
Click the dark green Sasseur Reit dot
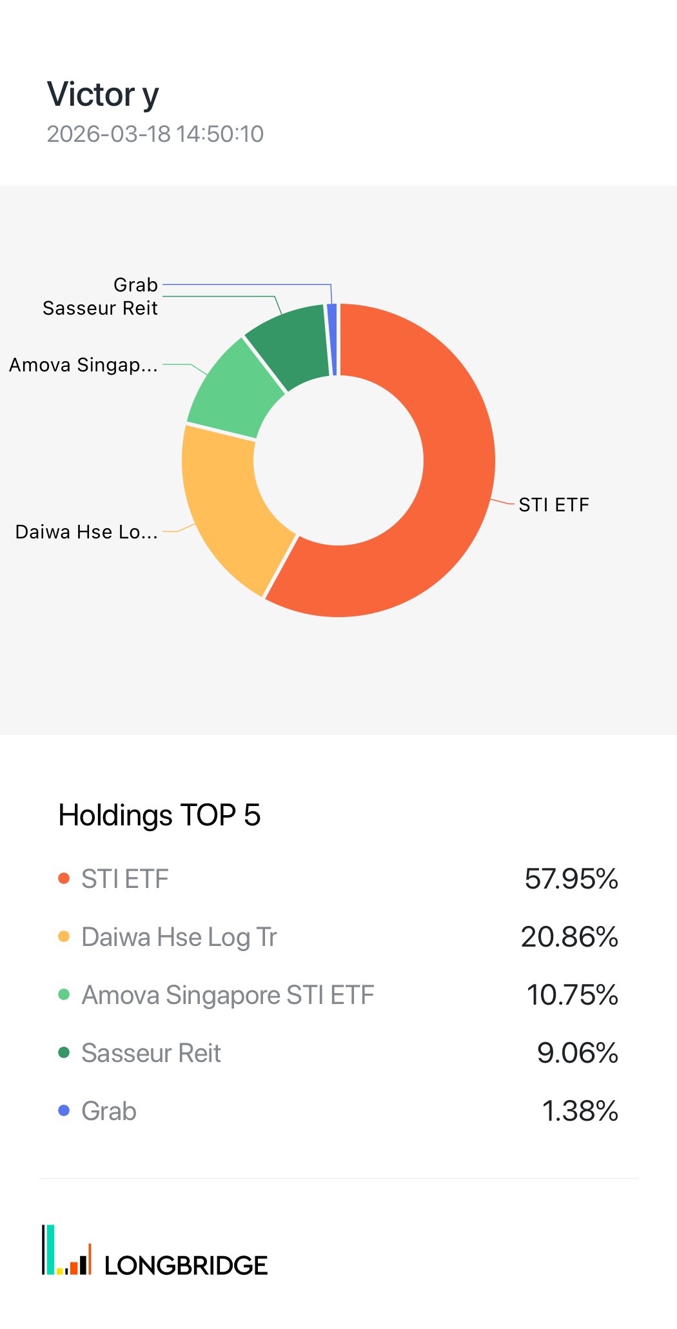tap(64, 1052)
